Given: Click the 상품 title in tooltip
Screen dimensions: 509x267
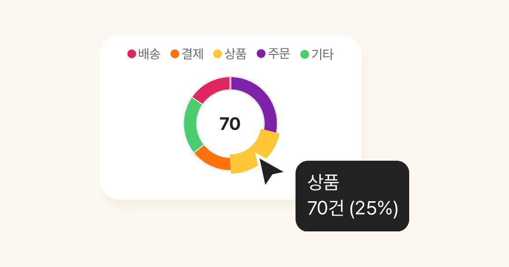Looking at the screenshot, I should pos(323,182).
